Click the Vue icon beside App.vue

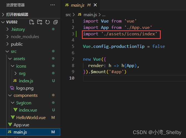(x=10, y=125)
